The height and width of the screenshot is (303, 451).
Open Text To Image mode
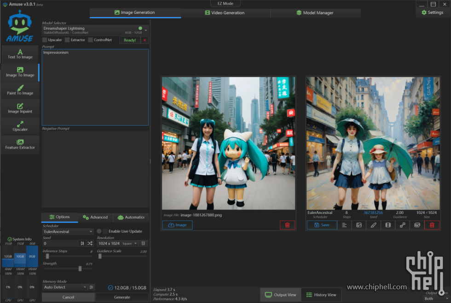20,54
